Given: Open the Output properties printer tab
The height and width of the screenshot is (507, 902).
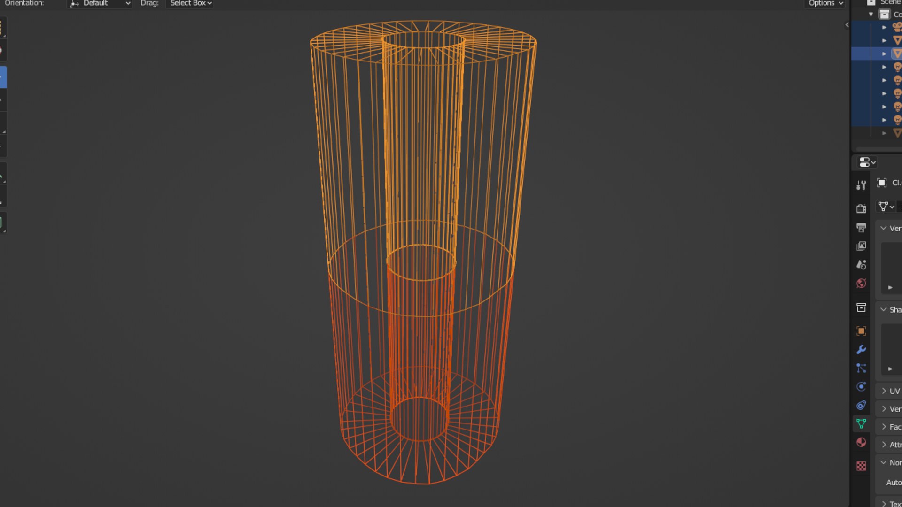Looking at the screenshot, I should click(x=861, y=228).
